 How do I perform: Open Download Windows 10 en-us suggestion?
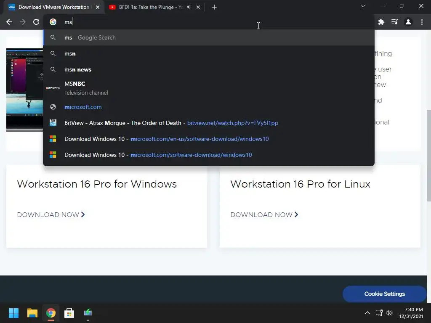(209, 139)
